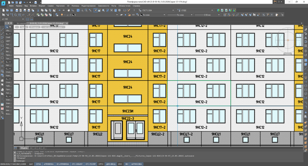Expand the undo history arrow in quick access bar
Image resolution: width=308 pixels, height=166 pixels.
27,2
